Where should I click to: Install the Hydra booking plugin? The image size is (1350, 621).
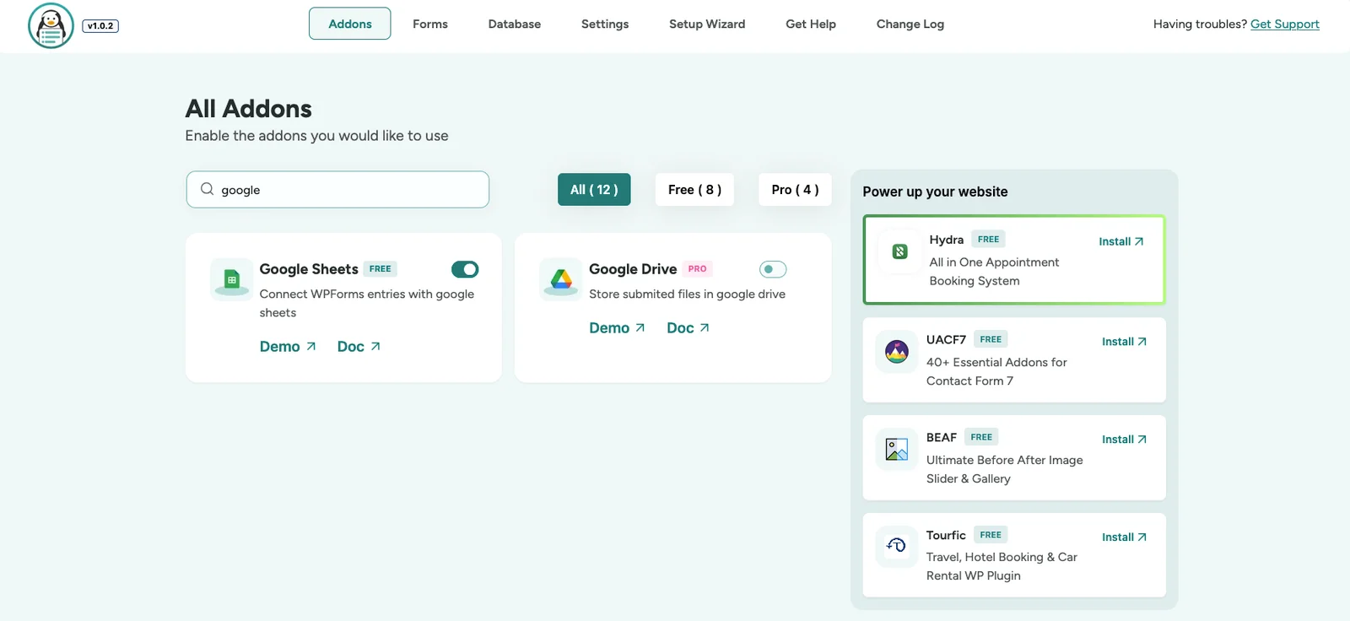[1120, 241]
